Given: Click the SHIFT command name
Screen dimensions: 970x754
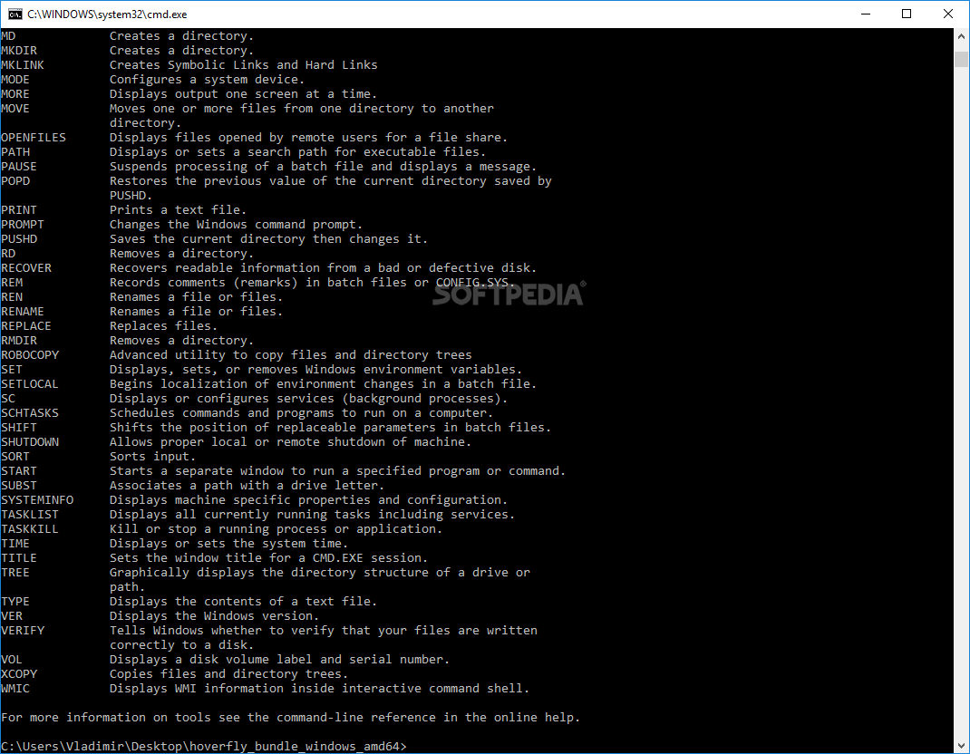Looking at the screenshot, I should (x=19, y=428).
